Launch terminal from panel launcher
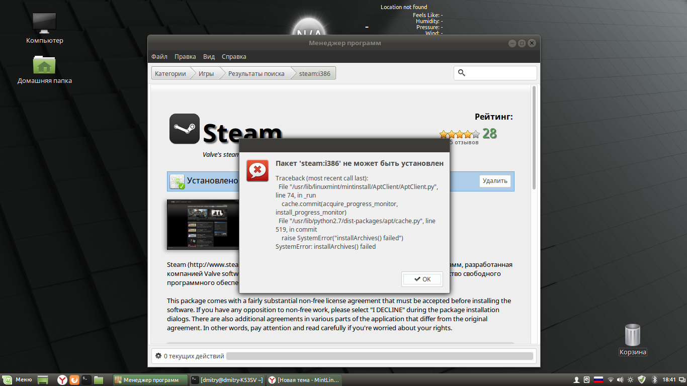This screenshot has height=386, width=687. [x=87, y=380]
